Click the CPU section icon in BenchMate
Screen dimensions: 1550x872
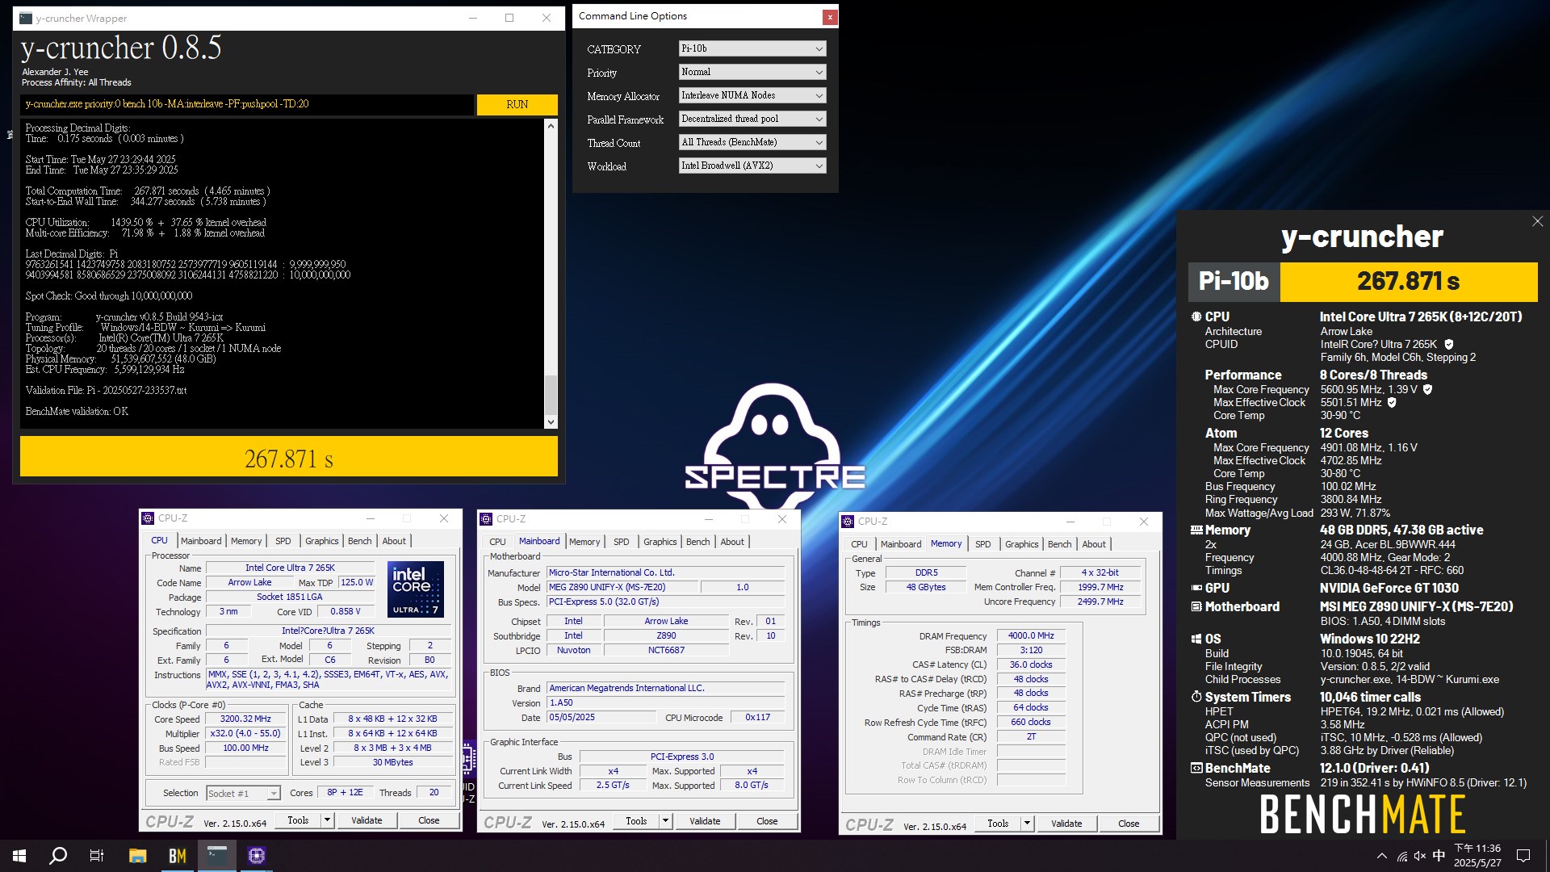coord(1196,317)
